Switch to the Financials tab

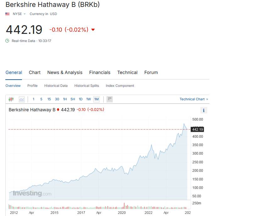pos(100,72)
